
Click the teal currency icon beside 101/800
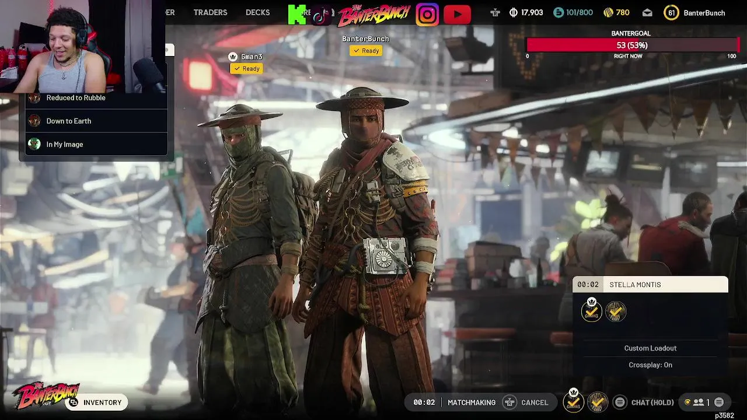click(x=558, y=13)
